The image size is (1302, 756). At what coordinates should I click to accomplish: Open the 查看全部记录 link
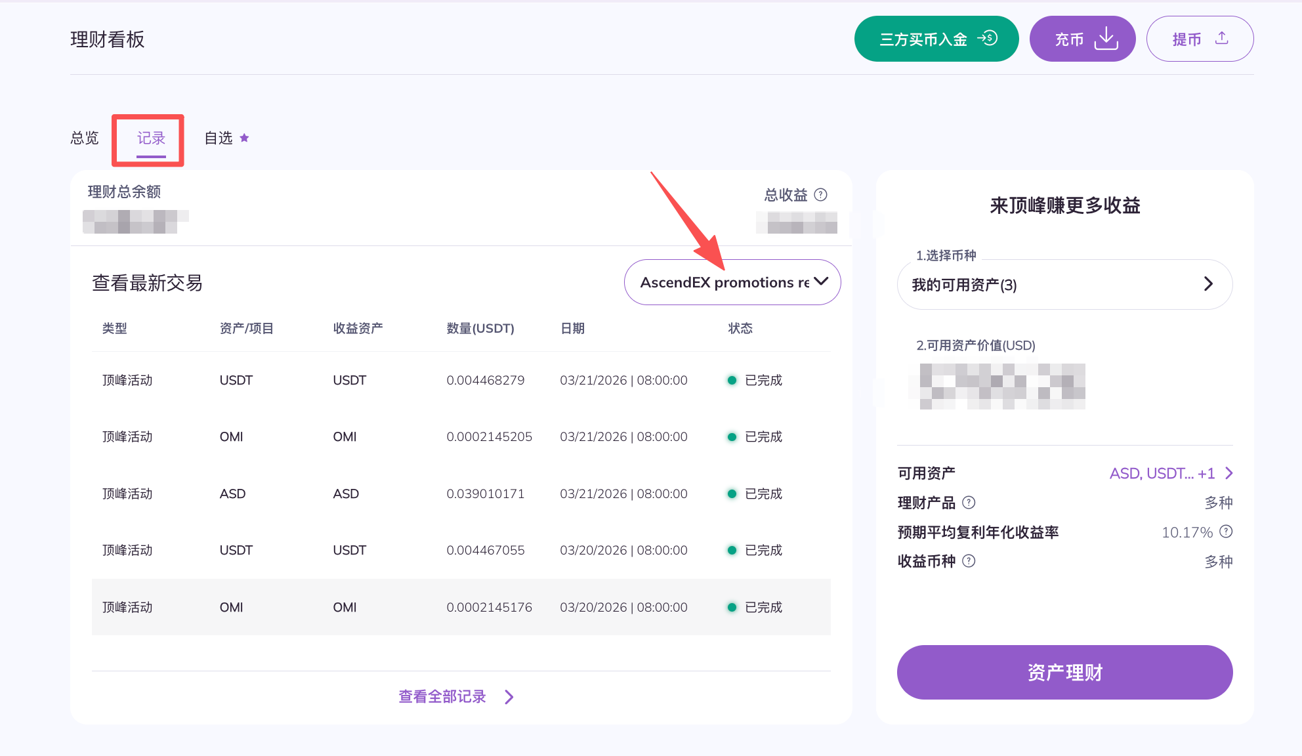point(442,696)
